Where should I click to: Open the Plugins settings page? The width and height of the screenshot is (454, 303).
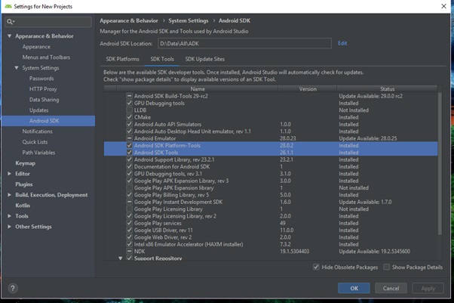(x=23, y=184)
